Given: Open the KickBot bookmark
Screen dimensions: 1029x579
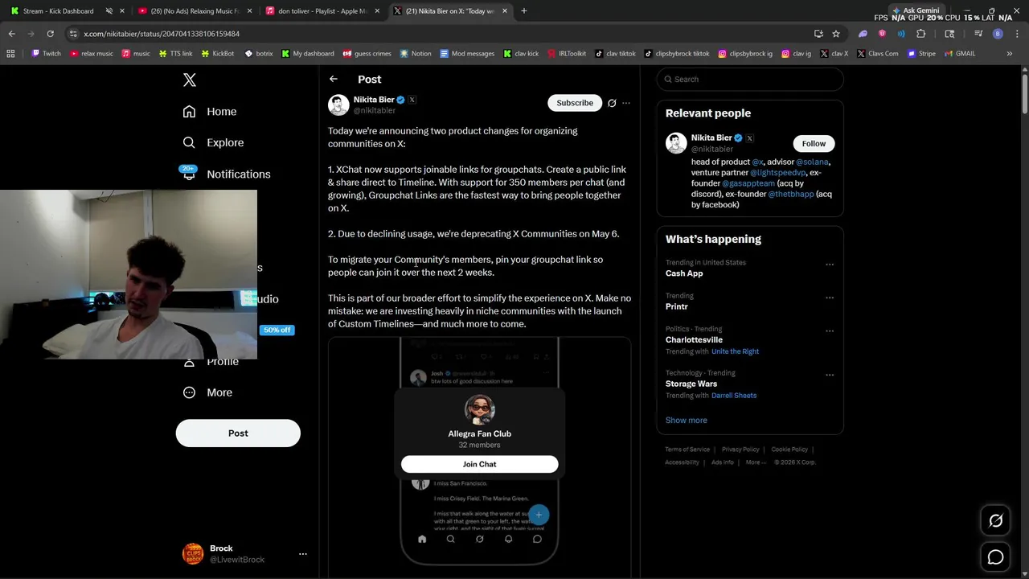Looking at the screenshot, I should click(x=218, y=54).
